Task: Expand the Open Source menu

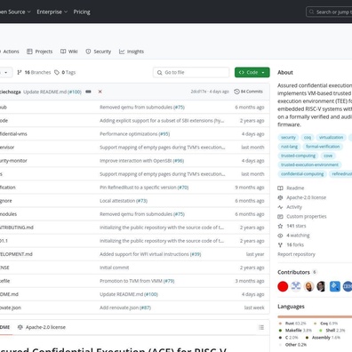Action: coord(15,12)
